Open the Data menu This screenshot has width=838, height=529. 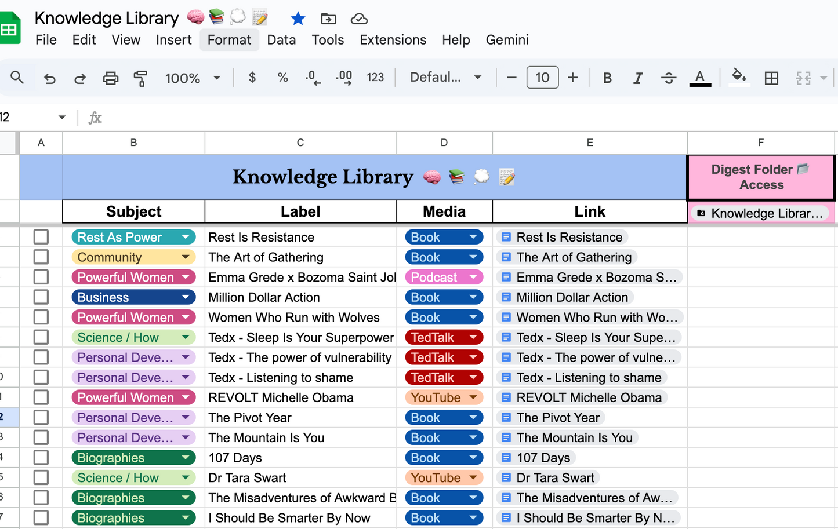pos(282,40)
